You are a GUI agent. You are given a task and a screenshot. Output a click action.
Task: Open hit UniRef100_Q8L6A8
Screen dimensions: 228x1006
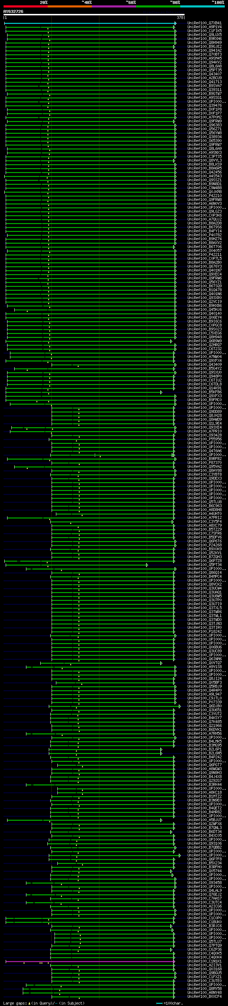[x=204, y=66]
